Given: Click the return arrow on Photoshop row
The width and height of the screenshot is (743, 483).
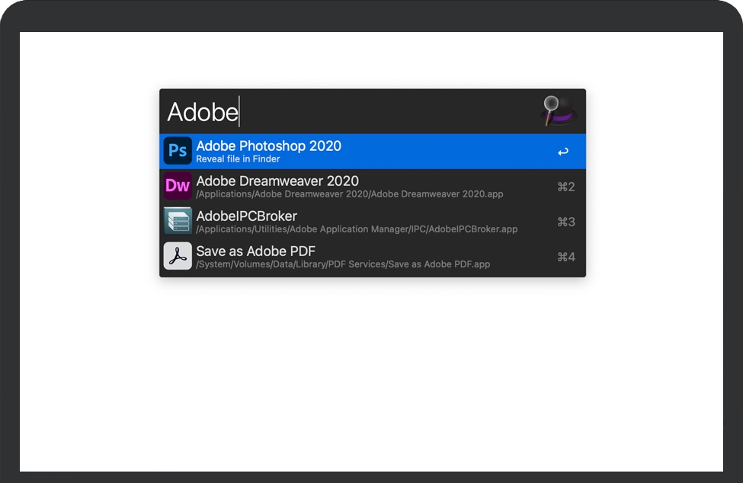Looking at the screenshot, I should 563,152.
